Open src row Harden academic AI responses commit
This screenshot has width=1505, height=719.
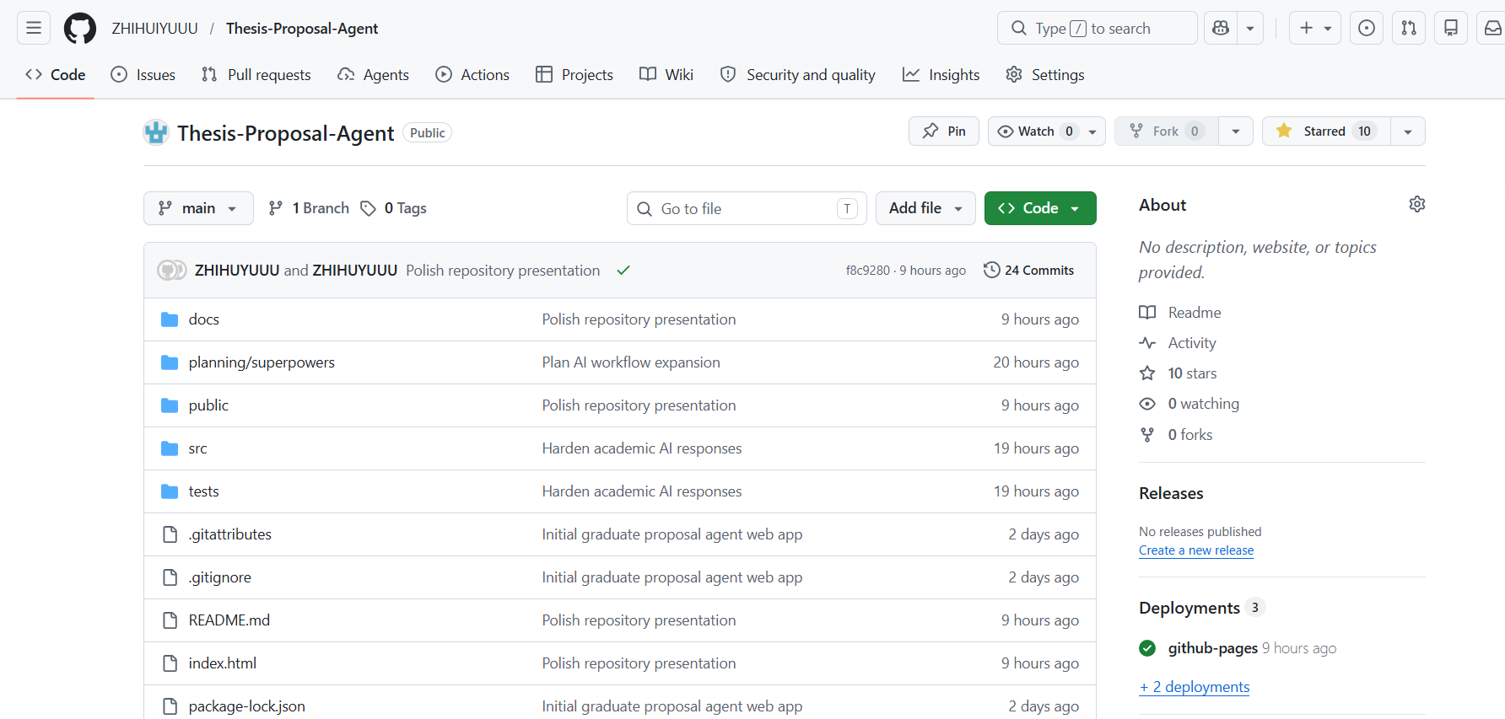[x=642, y=448]
